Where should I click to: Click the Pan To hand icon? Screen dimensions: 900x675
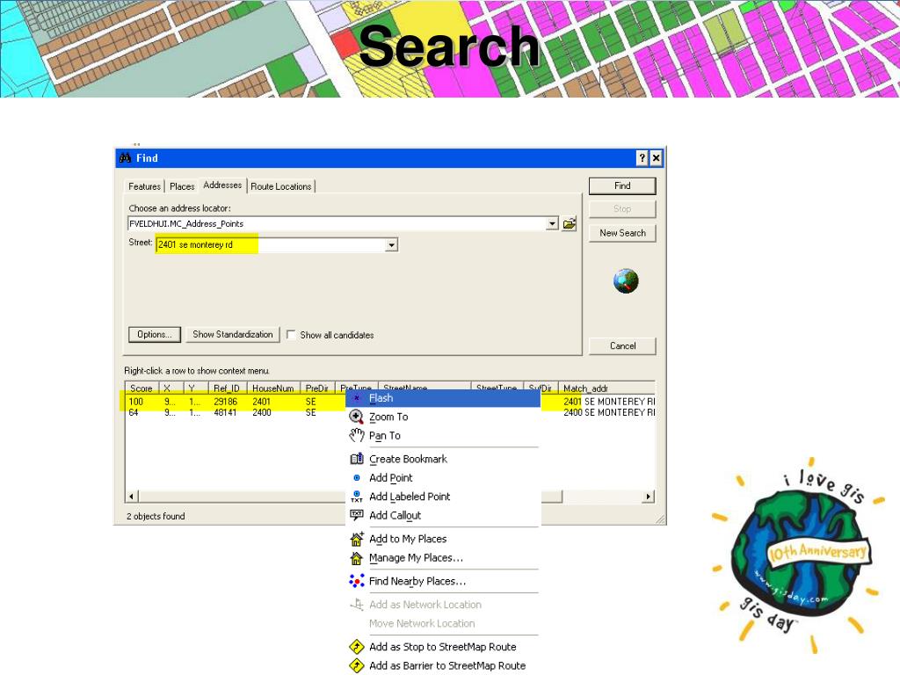pyautogui.click(x=356, y=435)
